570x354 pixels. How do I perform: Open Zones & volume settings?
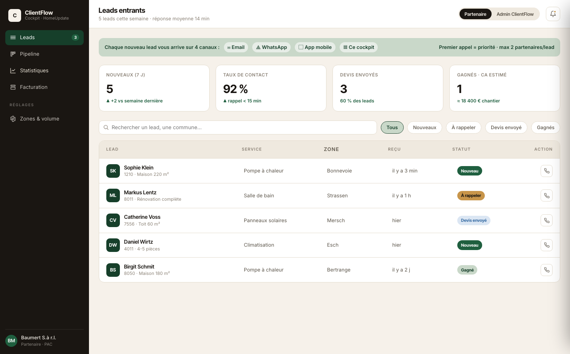point(44,119)
